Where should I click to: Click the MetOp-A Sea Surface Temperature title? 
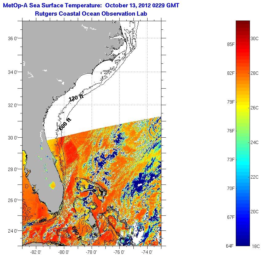pos(91,5)
